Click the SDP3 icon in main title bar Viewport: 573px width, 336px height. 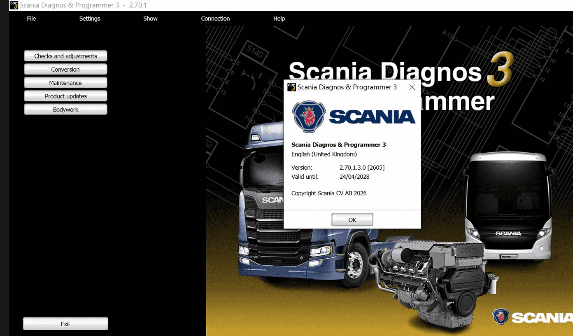[x=14, y=5]
